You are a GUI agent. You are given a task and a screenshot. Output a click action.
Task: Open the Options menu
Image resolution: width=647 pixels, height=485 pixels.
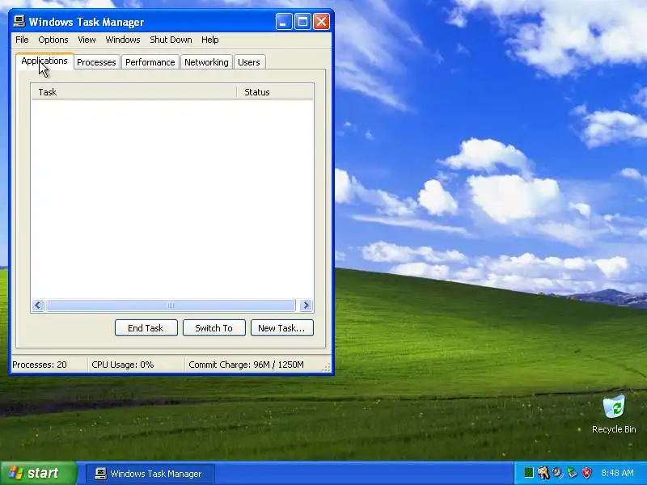click(53, 40)
